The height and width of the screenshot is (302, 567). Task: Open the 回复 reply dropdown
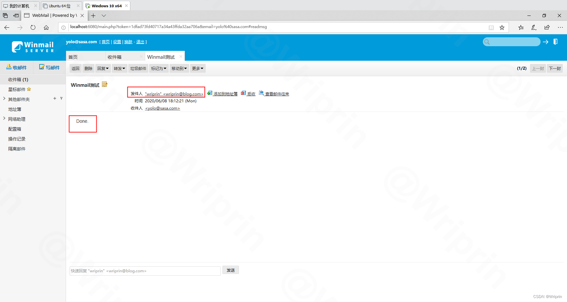[x=103, y=68]
